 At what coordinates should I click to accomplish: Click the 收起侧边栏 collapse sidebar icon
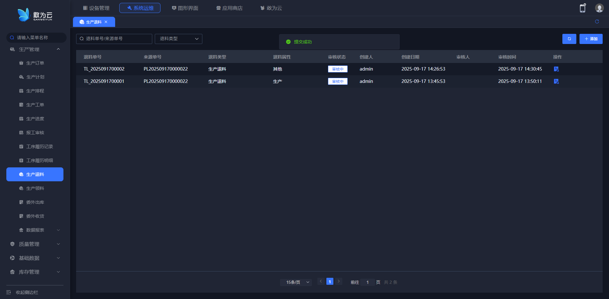pos(9,292)
